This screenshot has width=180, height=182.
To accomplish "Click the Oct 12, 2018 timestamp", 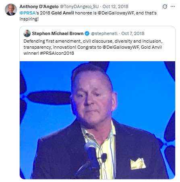I will click(115, 6).
